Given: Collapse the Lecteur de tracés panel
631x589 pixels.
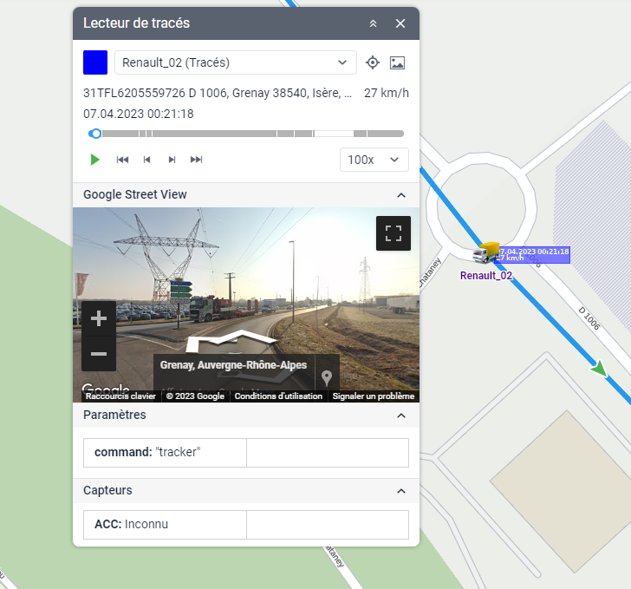Looking at the screenshot, I should (x=373, y=23).
